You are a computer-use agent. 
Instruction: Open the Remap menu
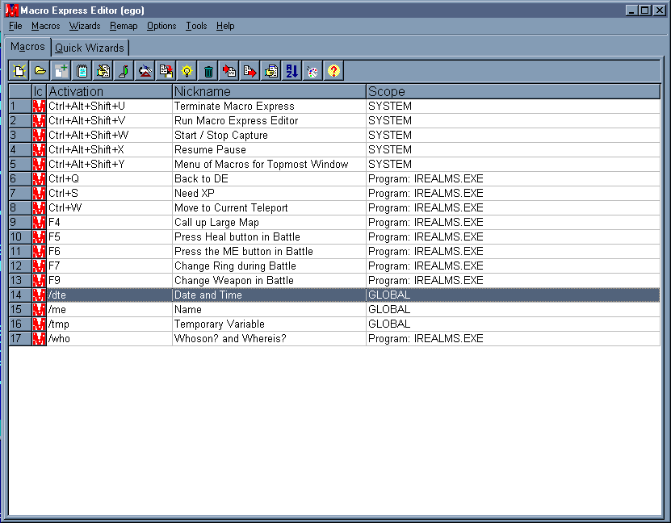coord(124,26)
